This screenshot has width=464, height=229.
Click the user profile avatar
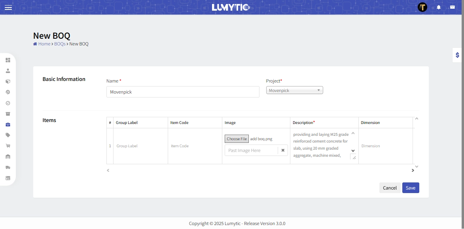(422, 7)
